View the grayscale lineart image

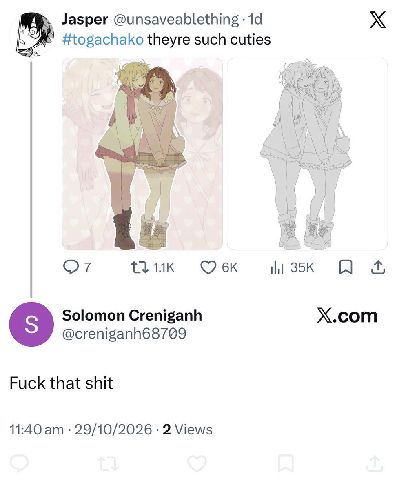[x=307, y=154]
